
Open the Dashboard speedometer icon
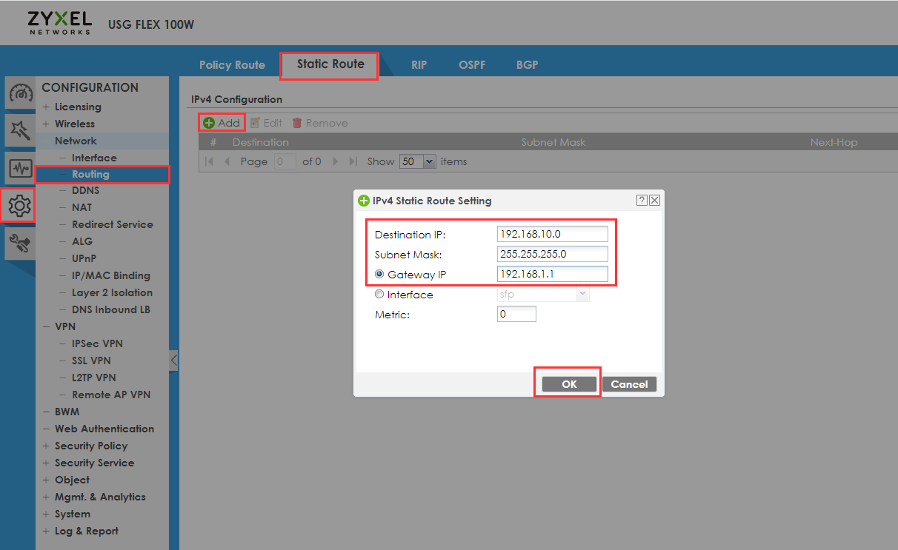tap(20, 93)
